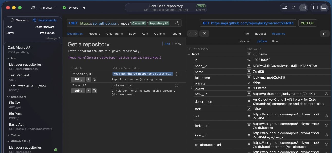Toggle the 'private' checkbox value
Image resolution: width=332 pixels, height=153 pixels.
249,83
